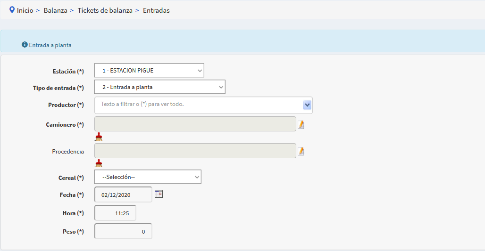Click inside the Procedencia field
The width and height of the screenshot is (485, 251).
195,151
